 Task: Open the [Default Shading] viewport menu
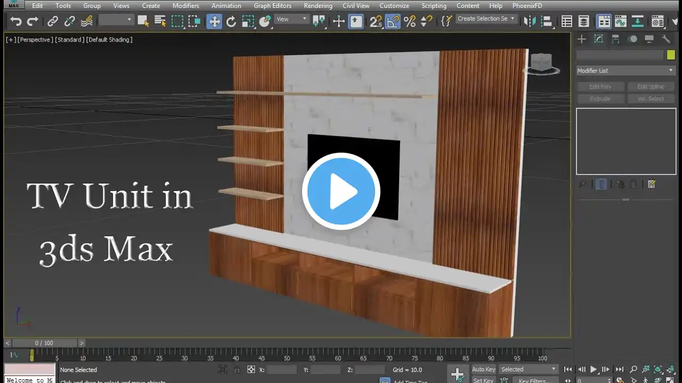click(x=109, y=40)
